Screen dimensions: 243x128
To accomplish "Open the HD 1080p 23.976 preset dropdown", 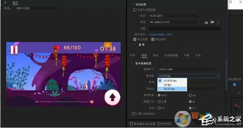I will [175, 22].
